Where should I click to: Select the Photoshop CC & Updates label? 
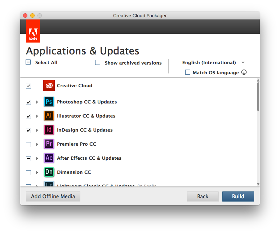[87, 102]
